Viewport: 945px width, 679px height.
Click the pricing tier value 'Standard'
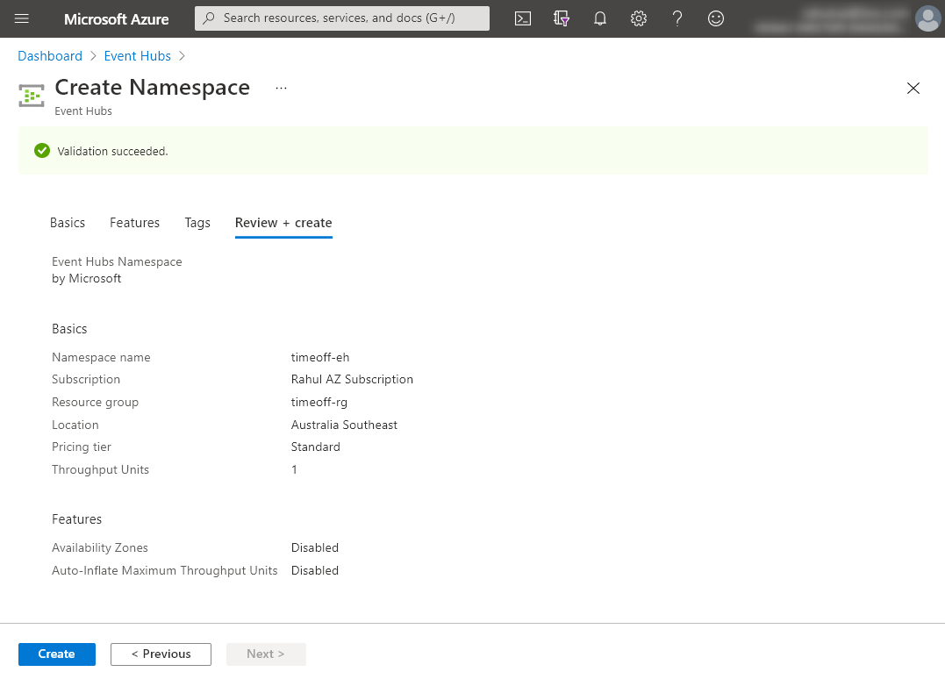coord(315,447)
